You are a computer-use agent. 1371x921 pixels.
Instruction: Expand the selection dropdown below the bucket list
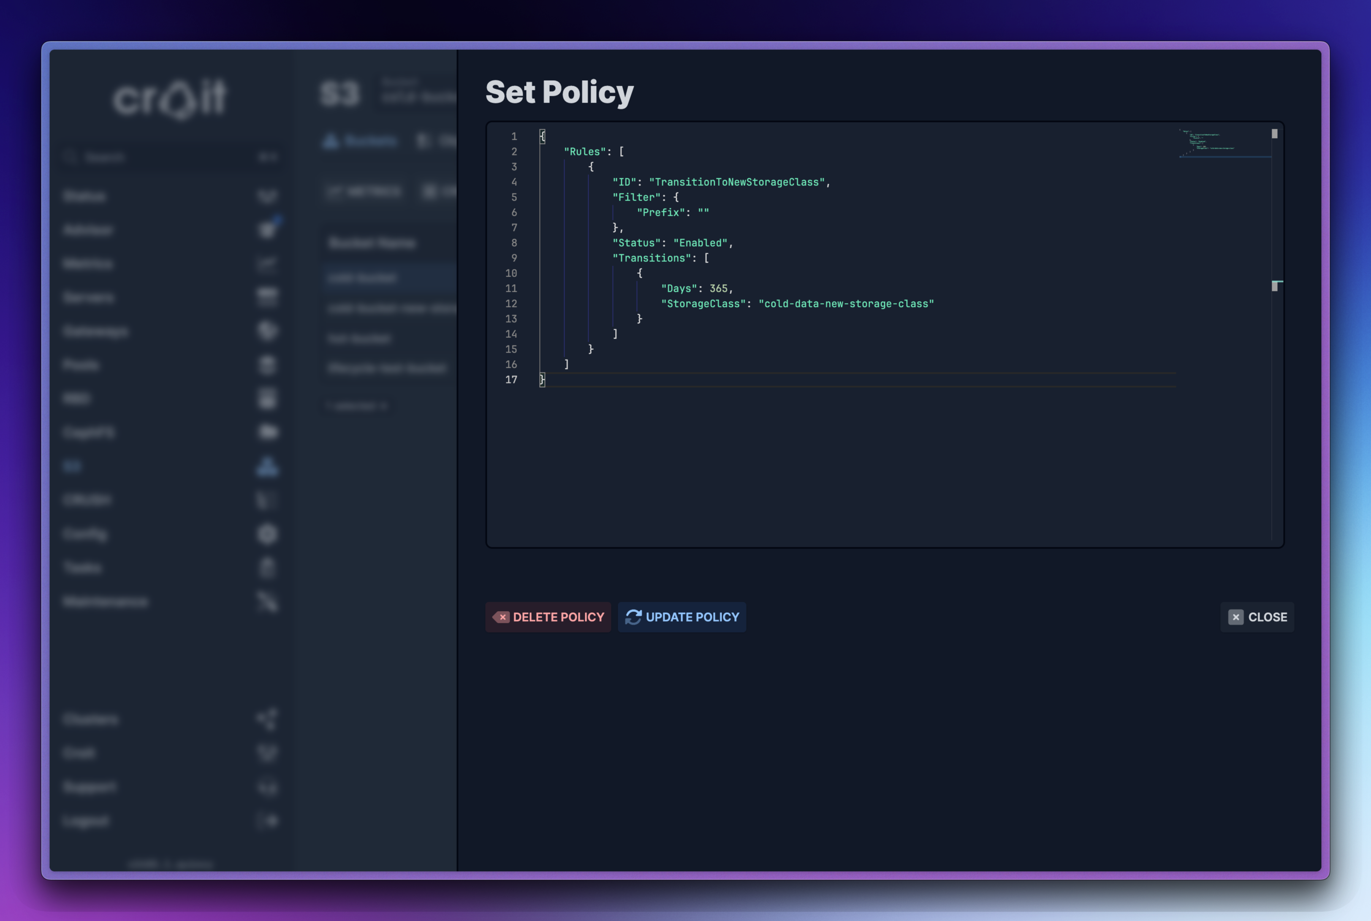(x=356, y=405)
